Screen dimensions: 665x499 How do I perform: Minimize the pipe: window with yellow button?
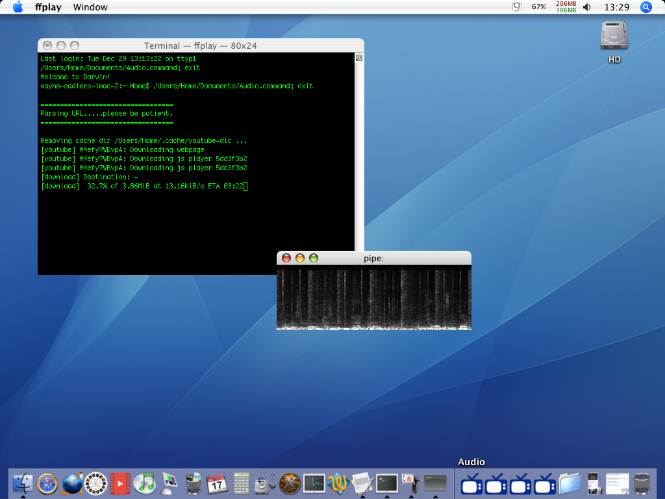point(300,258)
